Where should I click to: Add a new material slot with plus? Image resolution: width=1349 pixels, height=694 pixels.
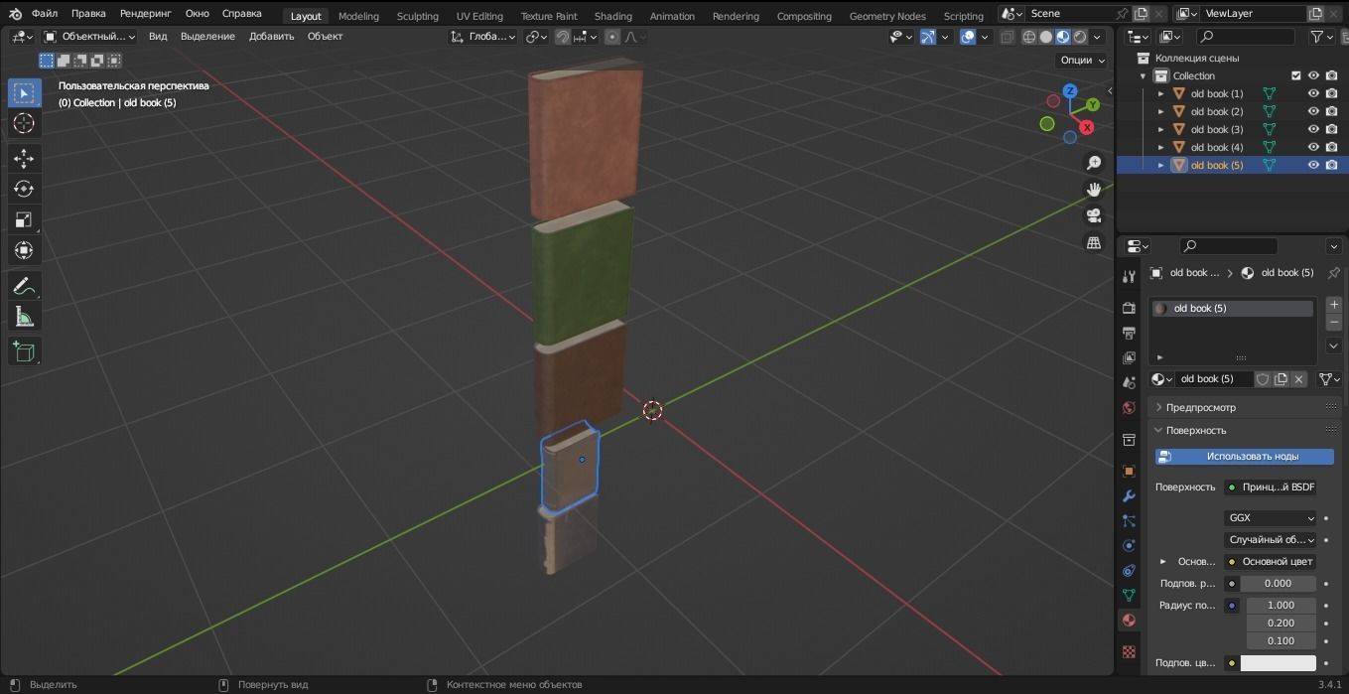[x=1334, y=305]
